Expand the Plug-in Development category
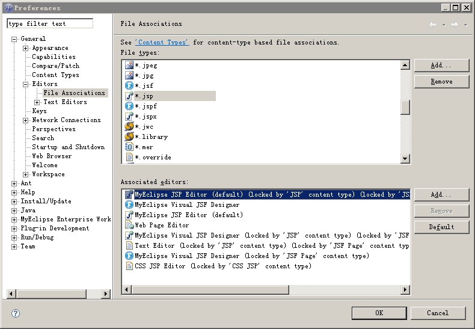Viewport: 475px width, 329px height. (14, 229)
